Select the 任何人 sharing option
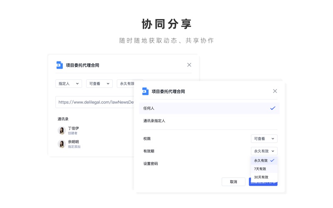 pyautogui.click(x=209, y=108)
